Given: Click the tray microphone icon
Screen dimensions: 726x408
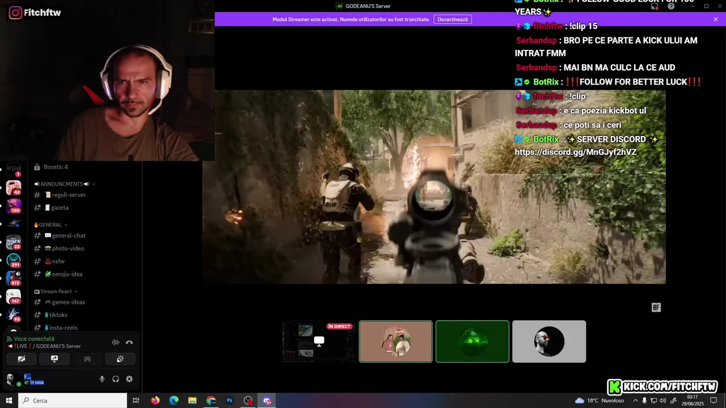Looking at the screenshot, I should (644, 401).
